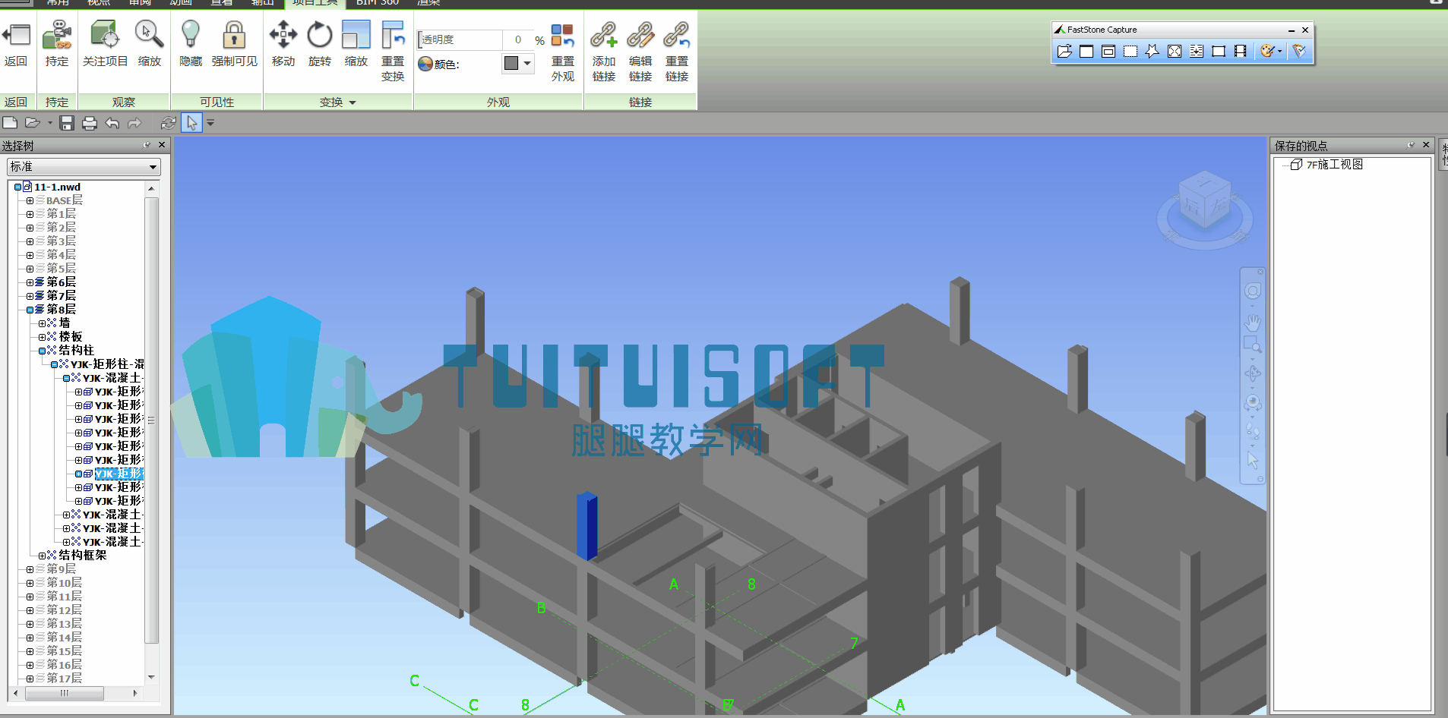This screenshot has height=718, width=1448.
Task: Select the 移动 (Move) transform tool
Action: (283, 35)
